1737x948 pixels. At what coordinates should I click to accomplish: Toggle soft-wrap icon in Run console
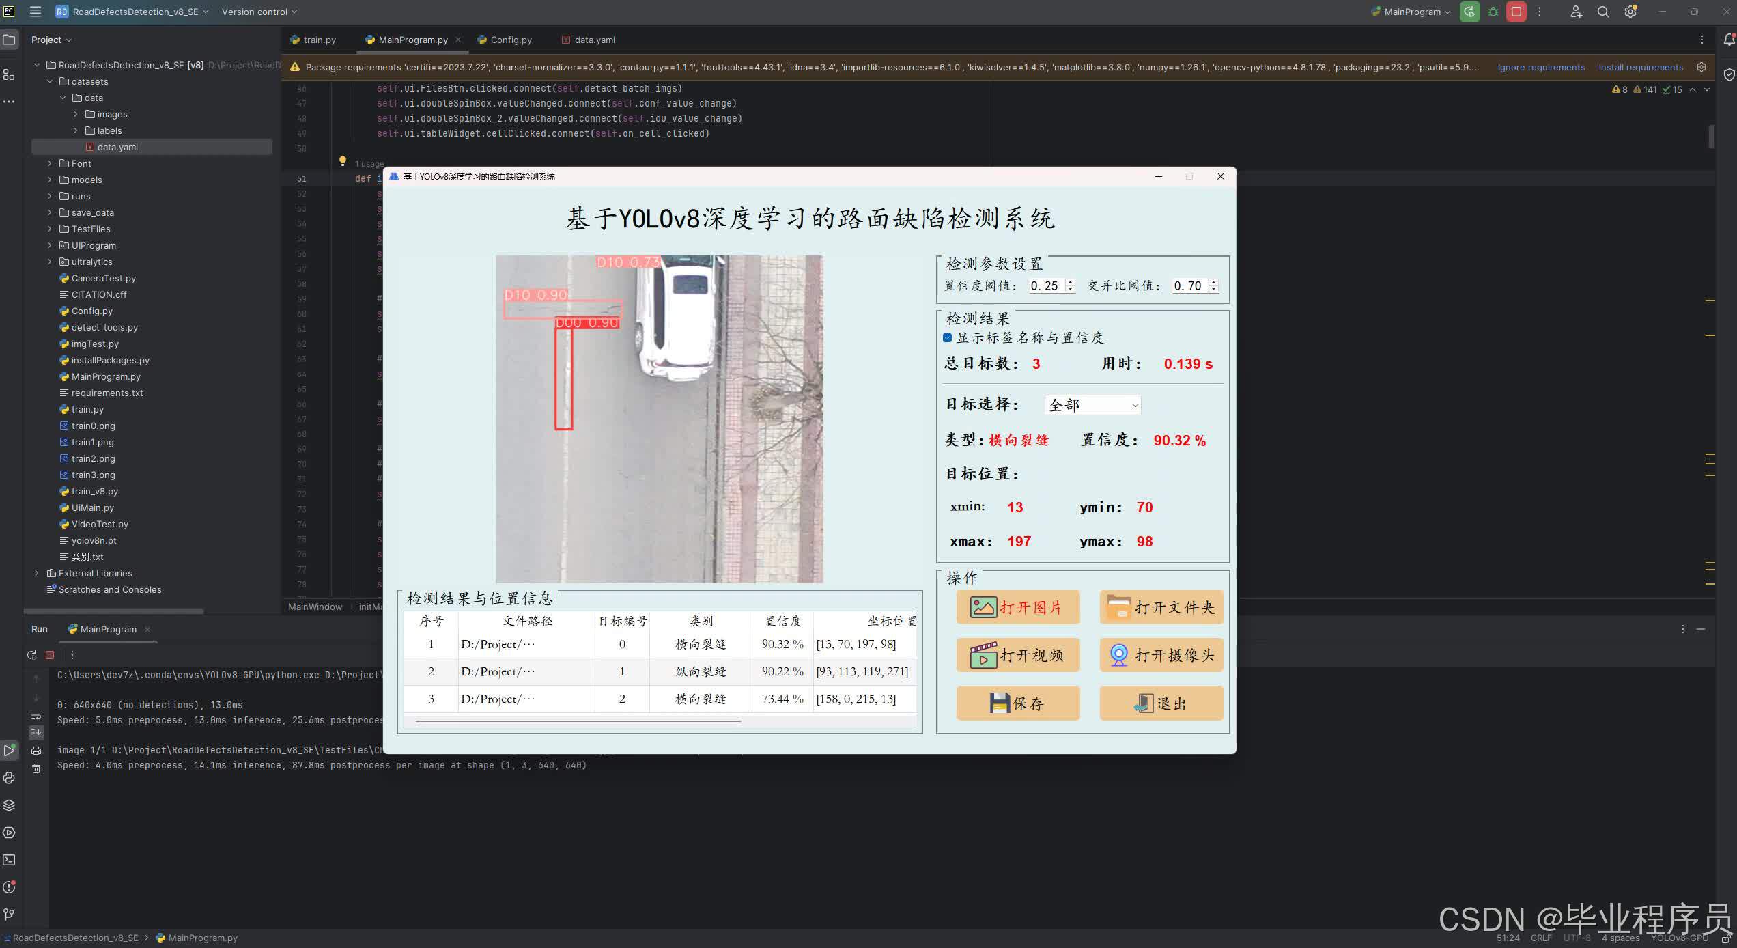pos(36,715)
